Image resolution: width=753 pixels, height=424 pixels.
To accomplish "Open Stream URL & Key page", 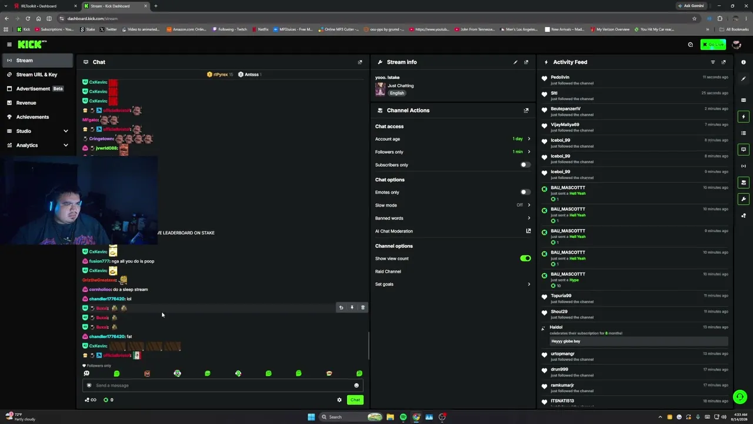I will tap(38, 74).
